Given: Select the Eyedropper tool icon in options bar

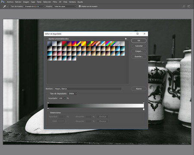Looking at the screenshot, I should click(4, 6).
